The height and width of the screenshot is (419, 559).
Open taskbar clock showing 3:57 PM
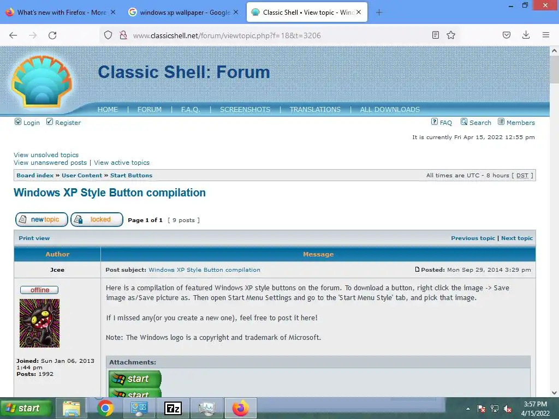pos(535,409)
